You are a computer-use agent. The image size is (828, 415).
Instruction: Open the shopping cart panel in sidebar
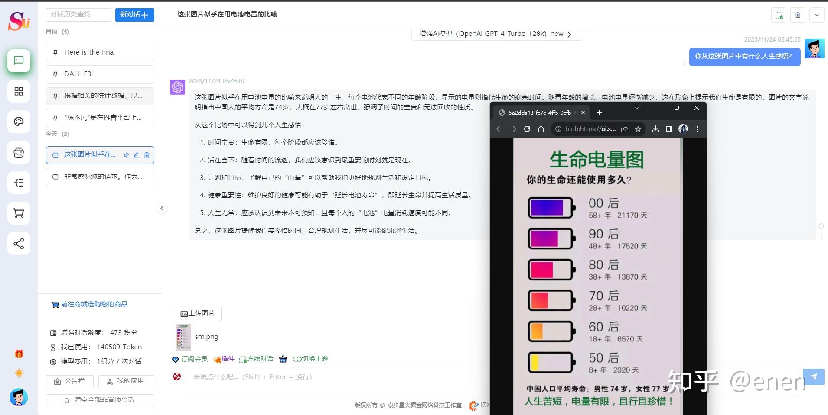pyautogui.click(x=19, y=213)
